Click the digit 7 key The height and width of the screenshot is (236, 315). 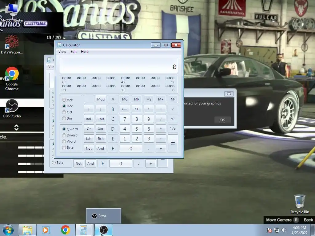(125, 119)
